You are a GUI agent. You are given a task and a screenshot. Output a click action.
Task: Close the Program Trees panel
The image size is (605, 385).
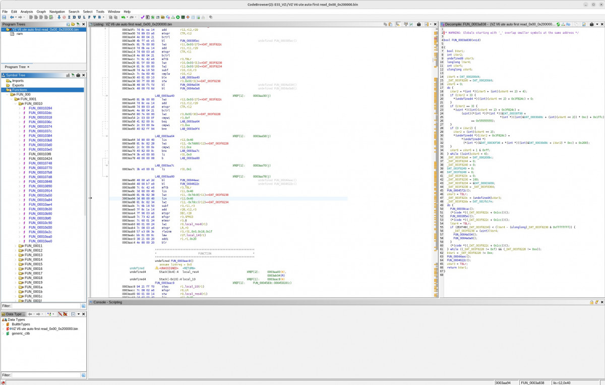(84, 24)
